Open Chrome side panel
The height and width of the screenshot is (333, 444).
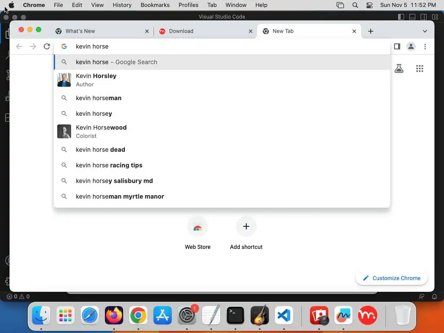tap(397, 46)
